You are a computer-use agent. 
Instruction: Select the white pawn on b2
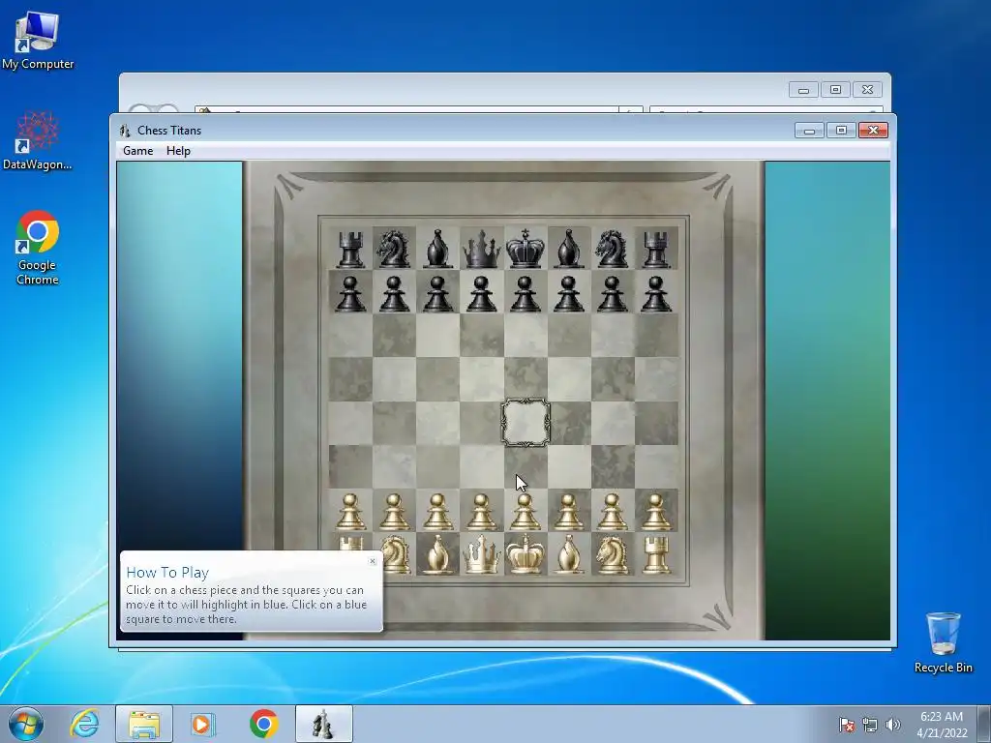click(x=395, y=512)
